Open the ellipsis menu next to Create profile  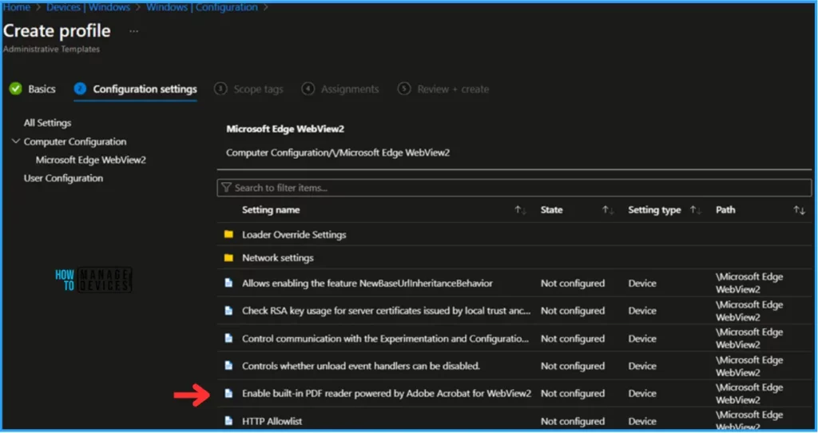134,31
